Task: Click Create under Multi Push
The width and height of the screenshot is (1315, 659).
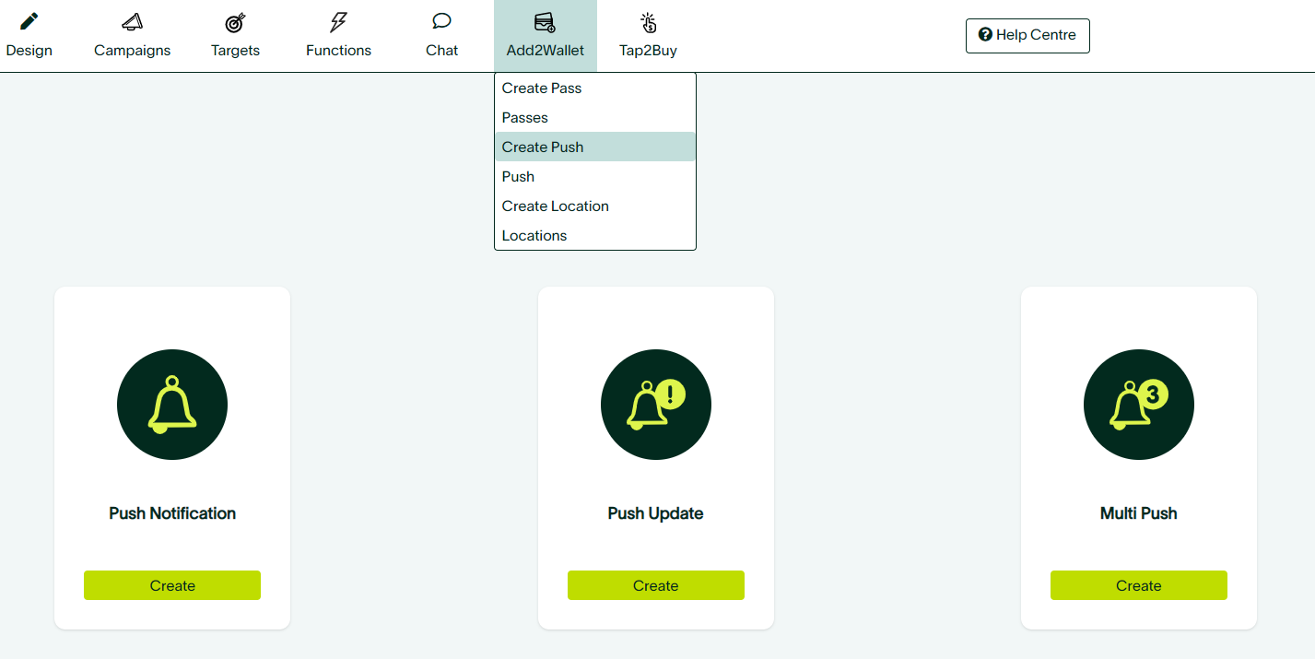Action: point(1139,585)
